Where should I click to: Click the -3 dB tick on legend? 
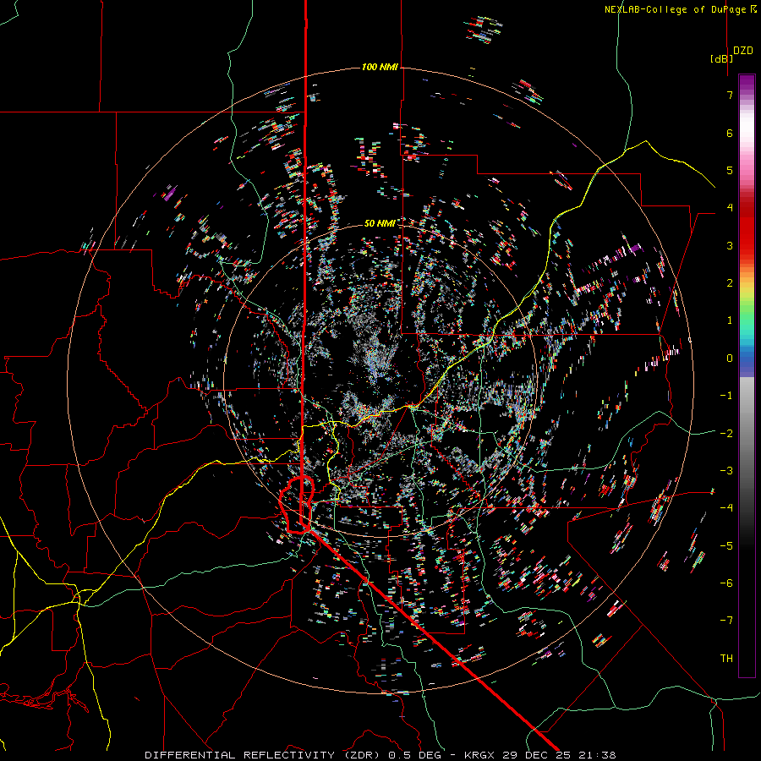click(726, 471)
